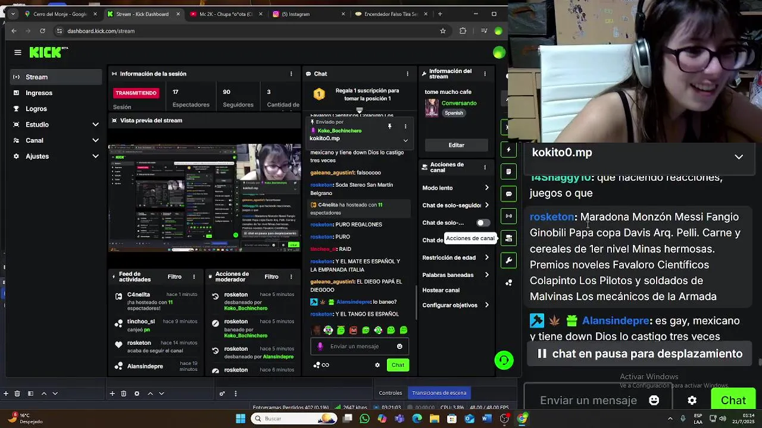Click Hostear canal action
The height and width of the screenshot is (428, 762).
441,290
